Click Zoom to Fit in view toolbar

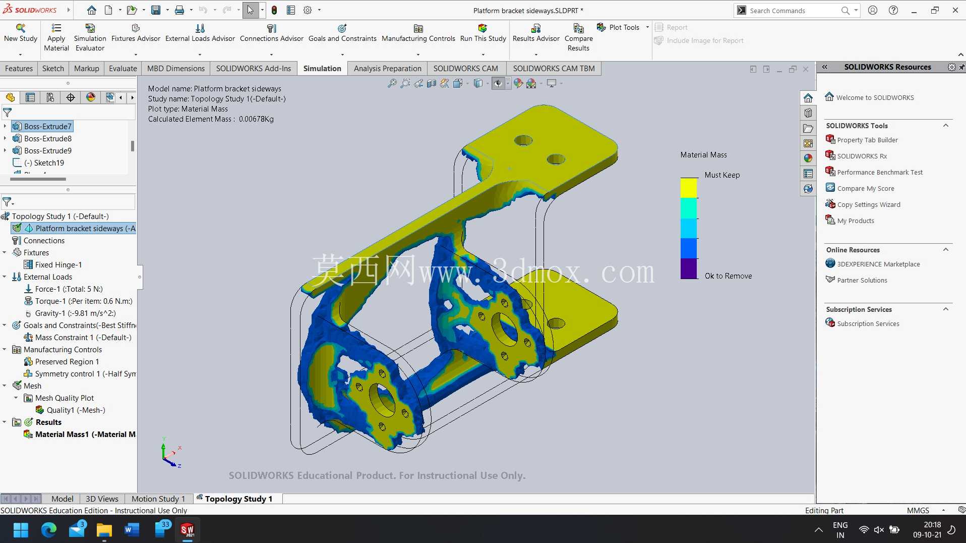pos(392,83)
